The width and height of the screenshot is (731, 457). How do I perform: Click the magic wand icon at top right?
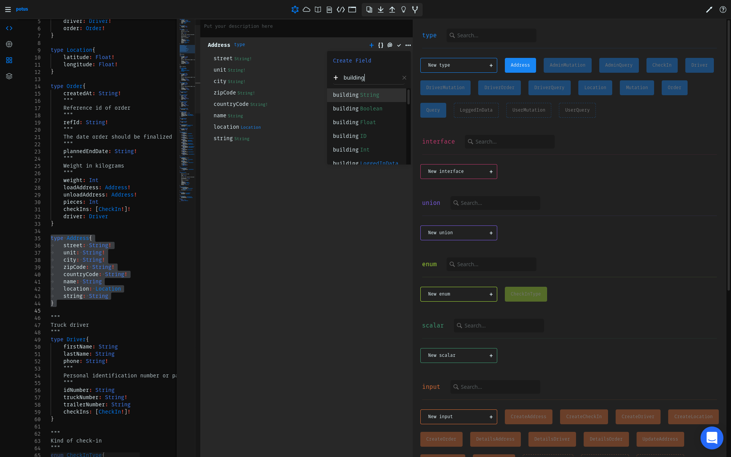tap(709, 10)
